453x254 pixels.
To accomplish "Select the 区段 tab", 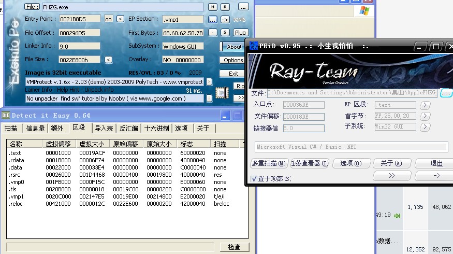I will (79, 128).
